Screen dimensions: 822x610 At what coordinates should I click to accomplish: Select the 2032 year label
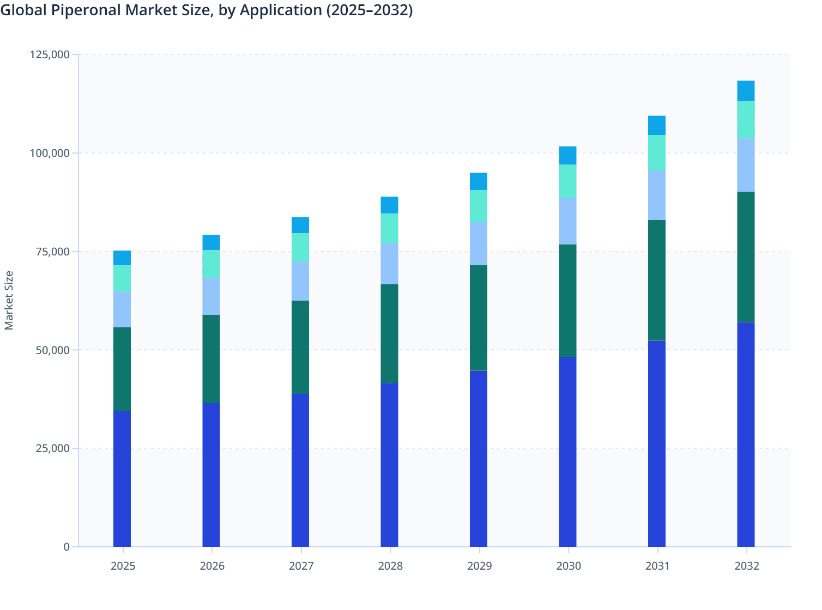pyautogui.click(x=747, y=566)
